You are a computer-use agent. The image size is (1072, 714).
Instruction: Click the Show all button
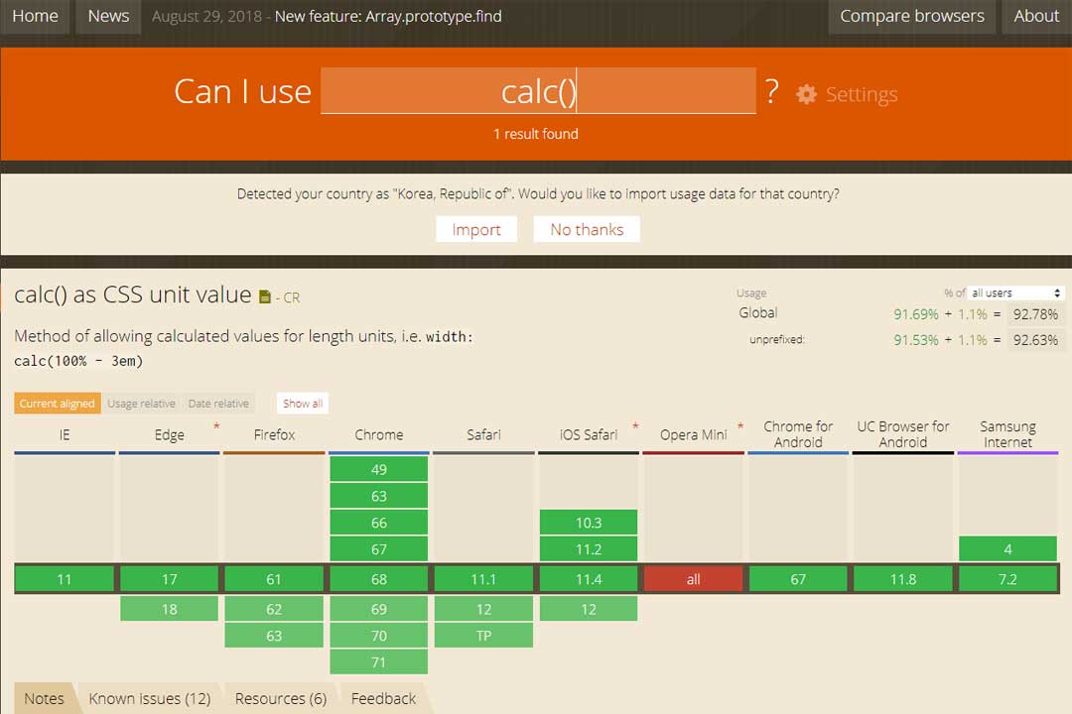coord(302,403)
